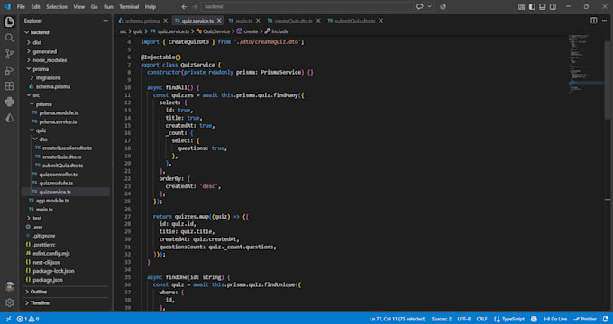This screenshot has width=613, height=324.
Task: Open the Manage gear menu
Action: pyautogui.click(x=9, y=302)
